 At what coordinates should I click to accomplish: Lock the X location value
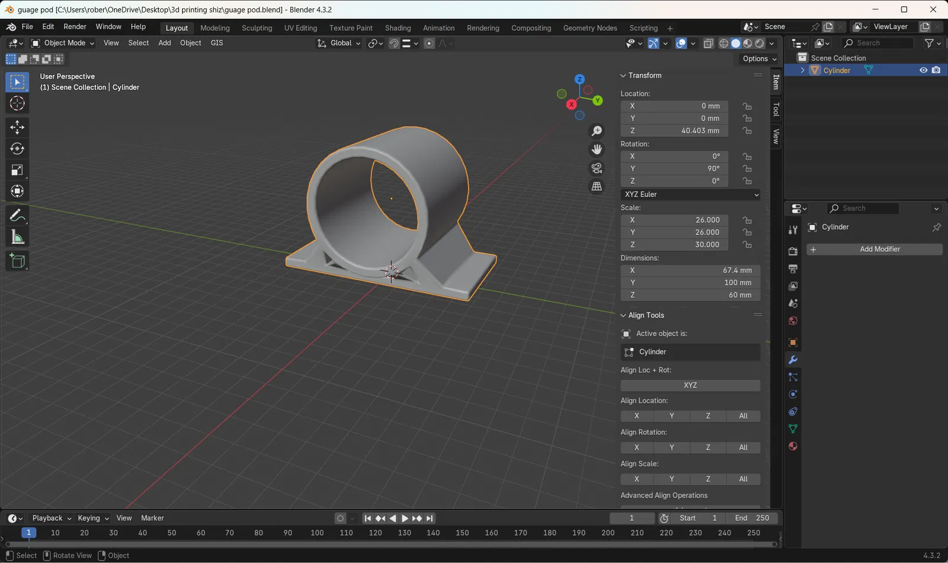tap(747, 106)
